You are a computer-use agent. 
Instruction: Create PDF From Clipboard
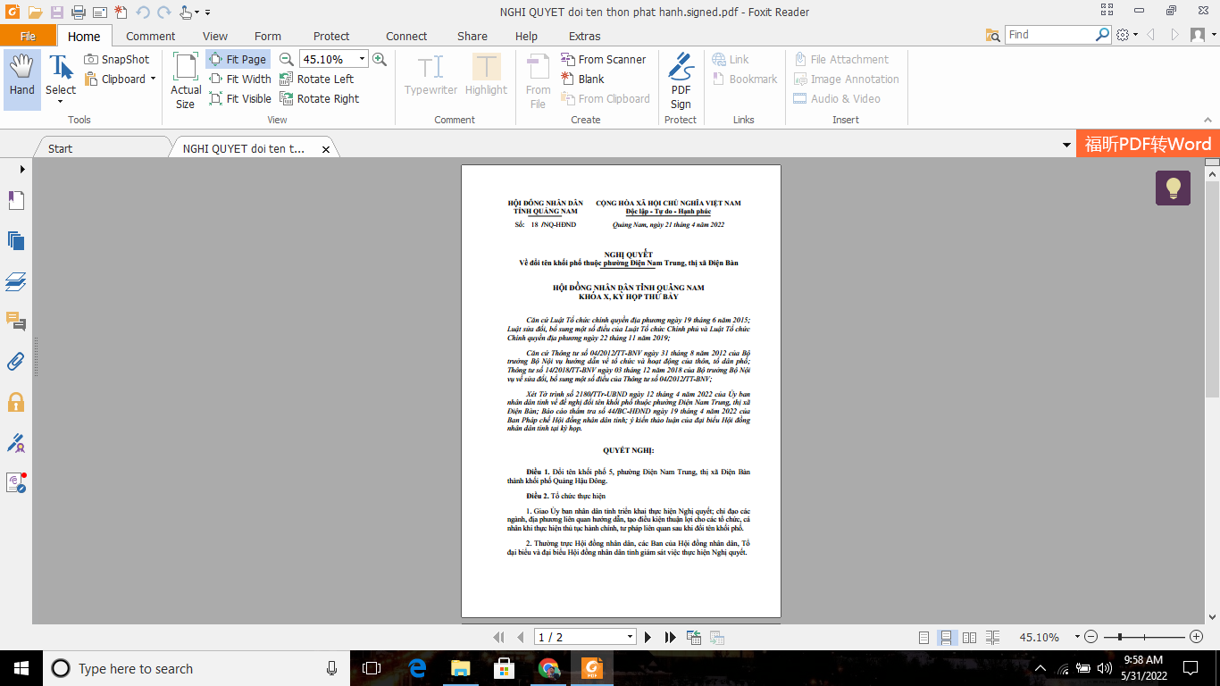click(606, 98)
